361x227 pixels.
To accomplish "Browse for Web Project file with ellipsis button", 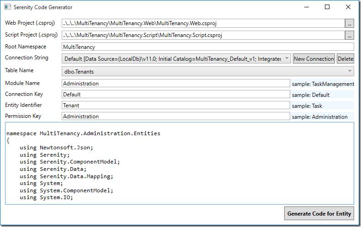I will [x=349, y=23].
